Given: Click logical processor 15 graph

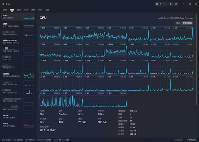Looking at the screenshot, I should [72, 67].
